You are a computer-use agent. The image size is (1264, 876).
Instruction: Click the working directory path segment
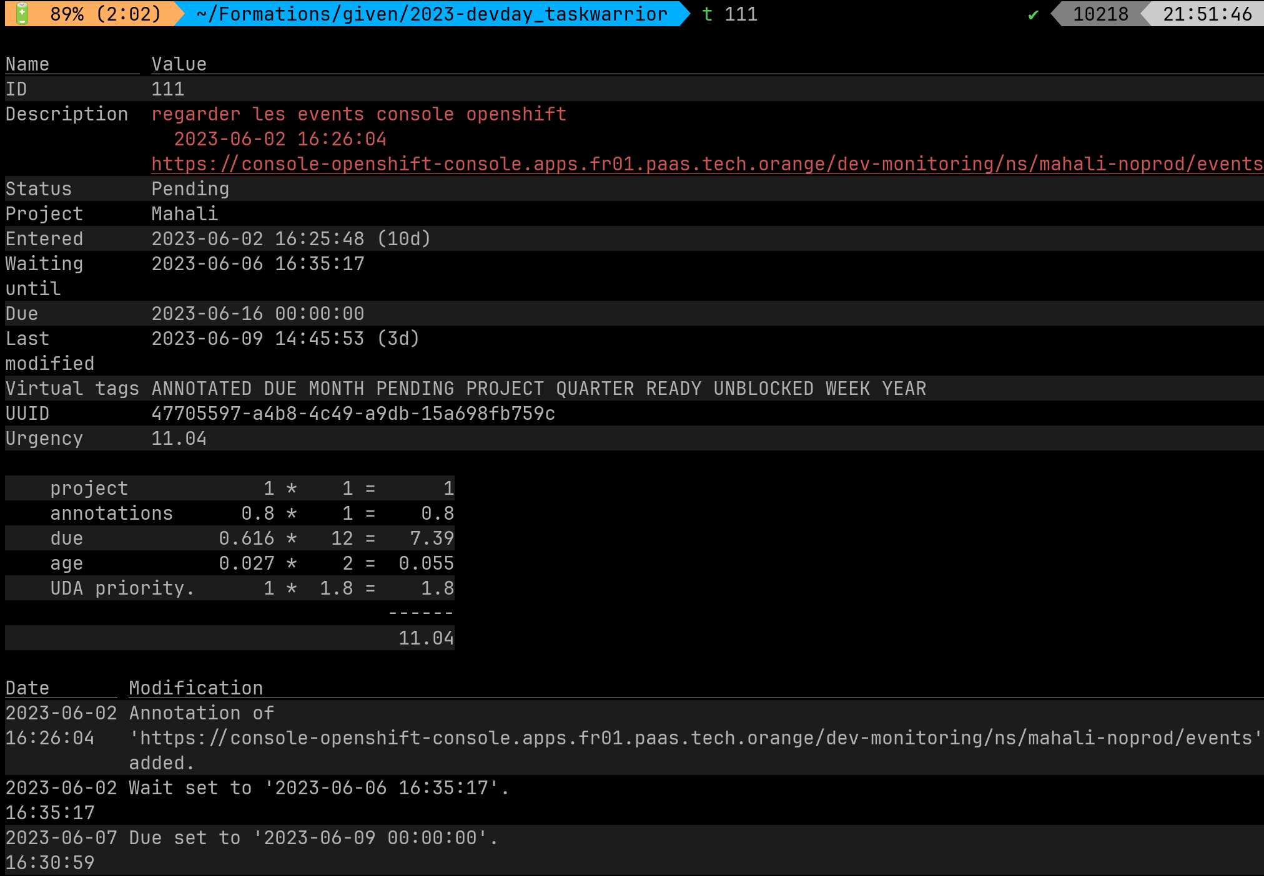(431, 14)
